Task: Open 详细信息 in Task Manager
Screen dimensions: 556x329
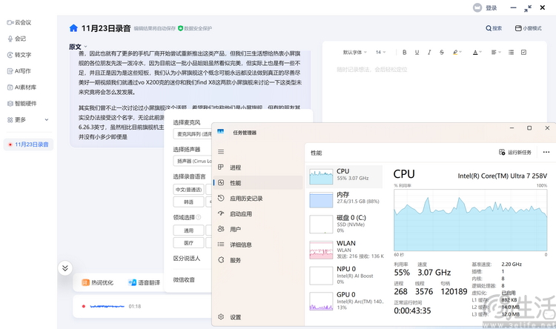Action: 258,245
